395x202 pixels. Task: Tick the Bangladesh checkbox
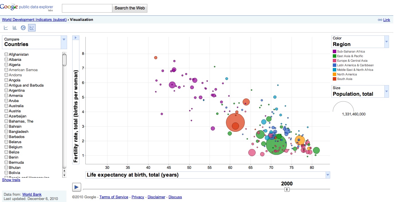pos(6,131)
